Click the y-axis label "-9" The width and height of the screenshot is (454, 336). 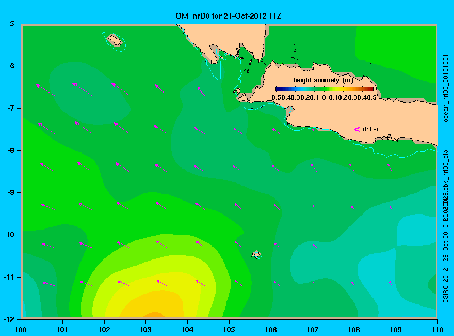pyautogui.click(x=10, y=192)
